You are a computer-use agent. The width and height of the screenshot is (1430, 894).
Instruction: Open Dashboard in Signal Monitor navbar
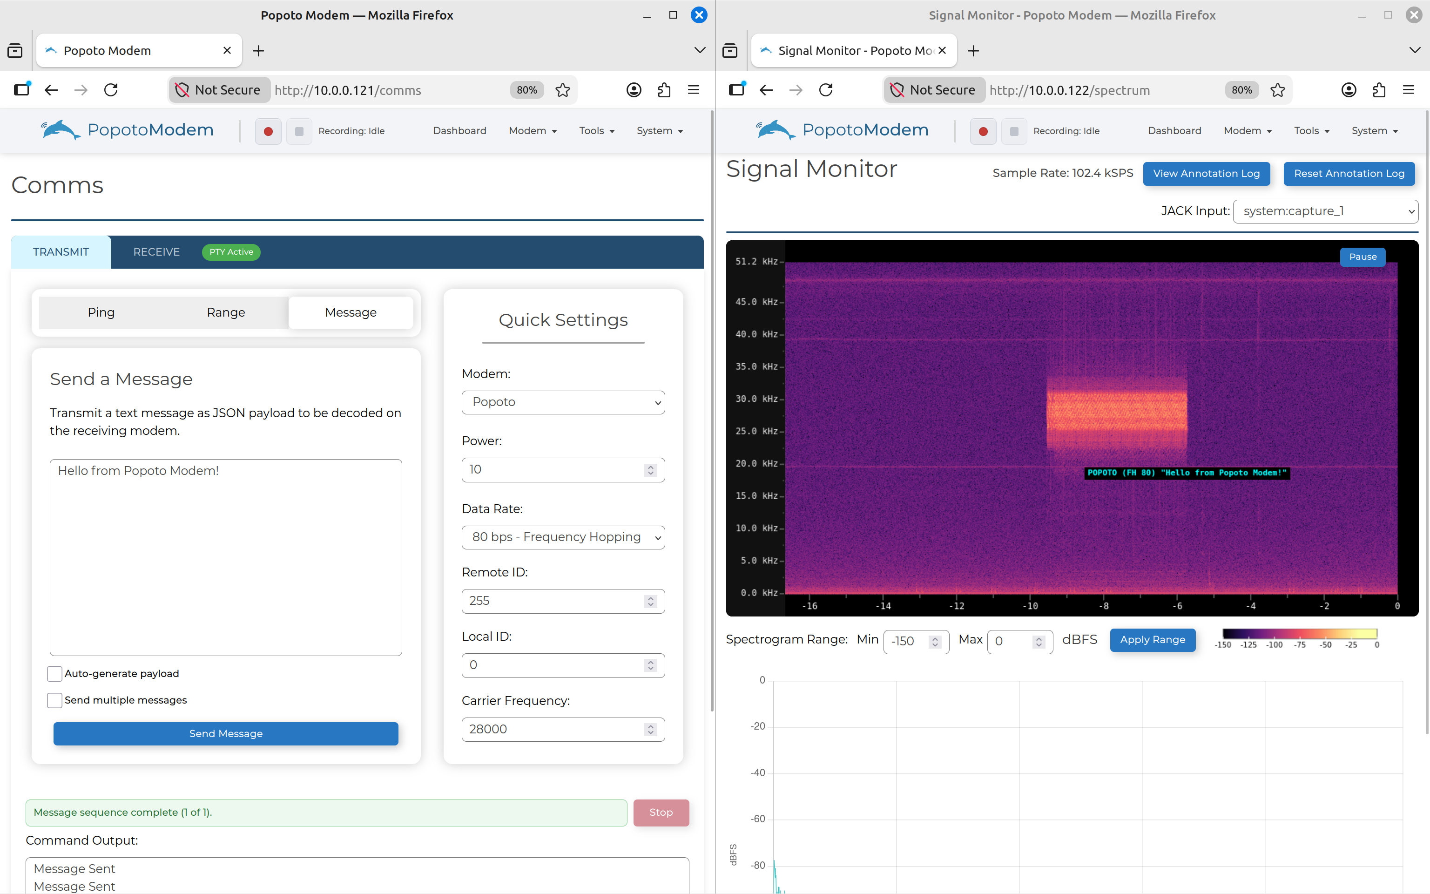tap(1175, 131)
